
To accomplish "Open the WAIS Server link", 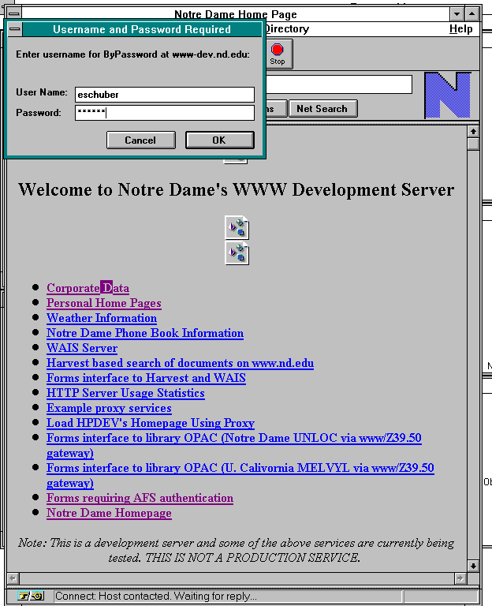I will coord(82,348).
